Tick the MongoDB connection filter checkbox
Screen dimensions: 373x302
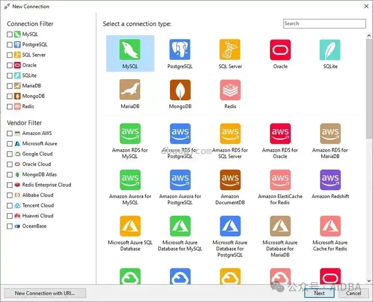(9, 96)
